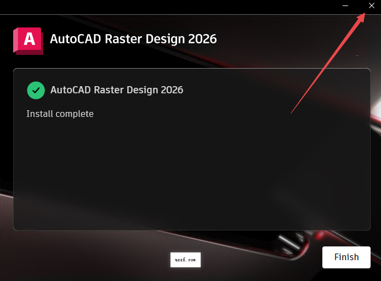This screenshot has width=381, height=281.
Task: Click the uzzf.com watermark label
Action: tap(185, 260)
